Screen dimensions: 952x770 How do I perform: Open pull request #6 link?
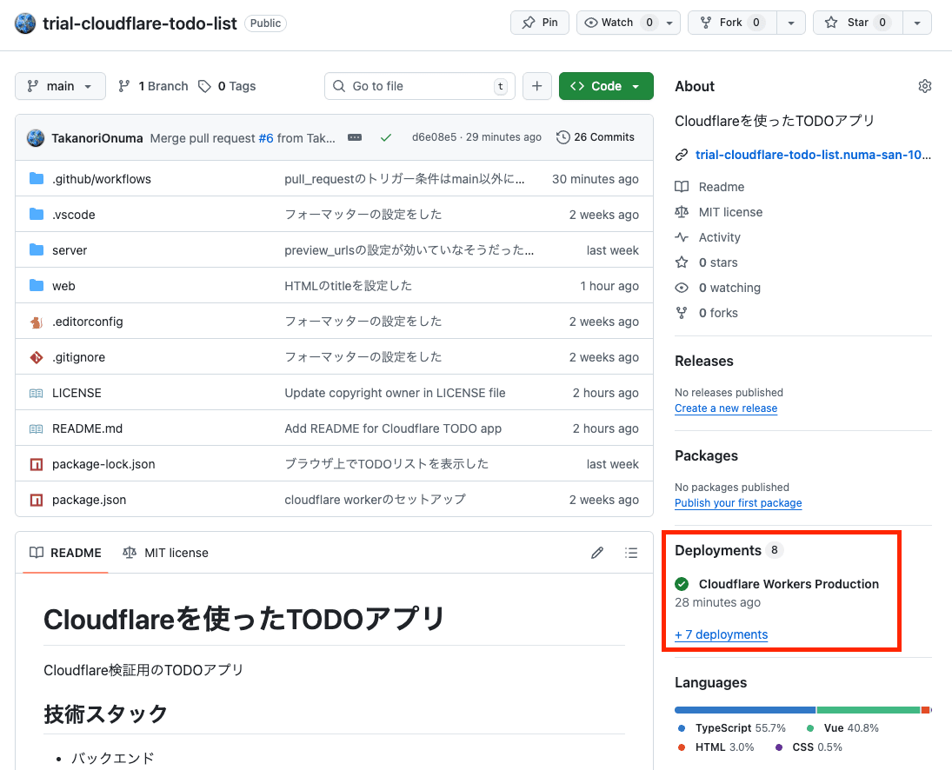[x=266, y=137]
